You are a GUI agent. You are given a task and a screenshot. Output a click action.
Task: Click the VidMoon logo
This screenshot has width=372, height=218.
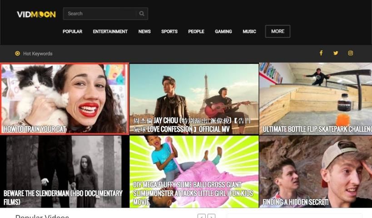(x=36, y=14)
